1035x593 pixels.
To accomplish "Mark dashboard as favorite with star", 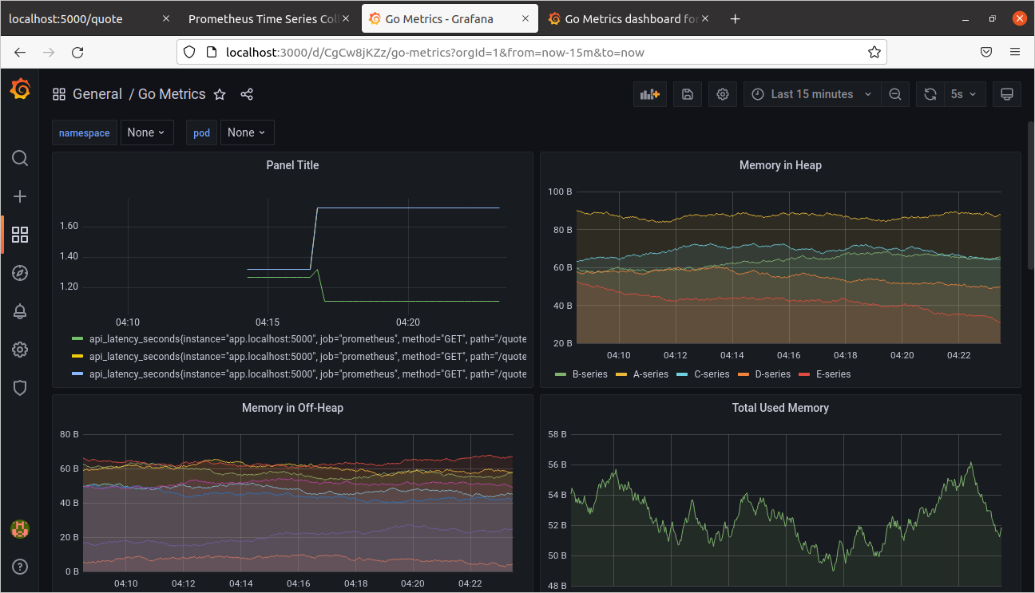I will pyautogui.click(x=220, y=94).
